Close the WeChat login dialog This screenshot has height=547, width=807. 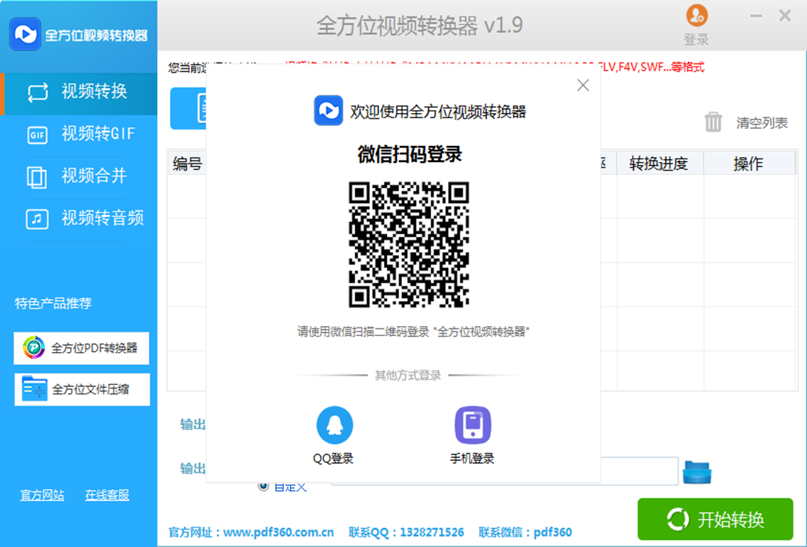point(583,85)
